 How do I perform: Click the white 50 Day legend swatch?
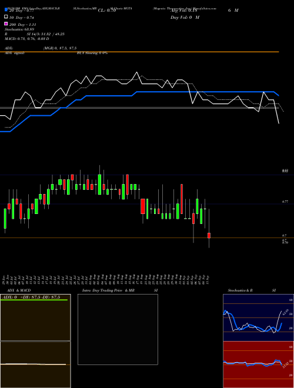point(6,17)
